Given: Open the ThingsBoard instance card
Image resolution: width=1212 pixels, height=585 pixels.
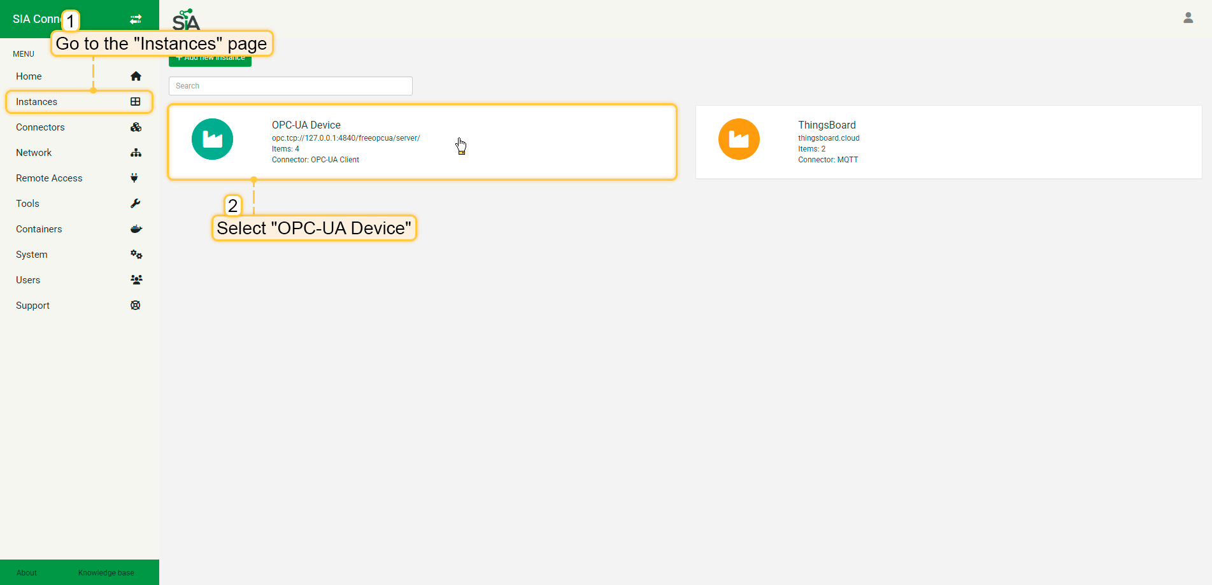Looking at the screenshot, I should click(948, 142).
